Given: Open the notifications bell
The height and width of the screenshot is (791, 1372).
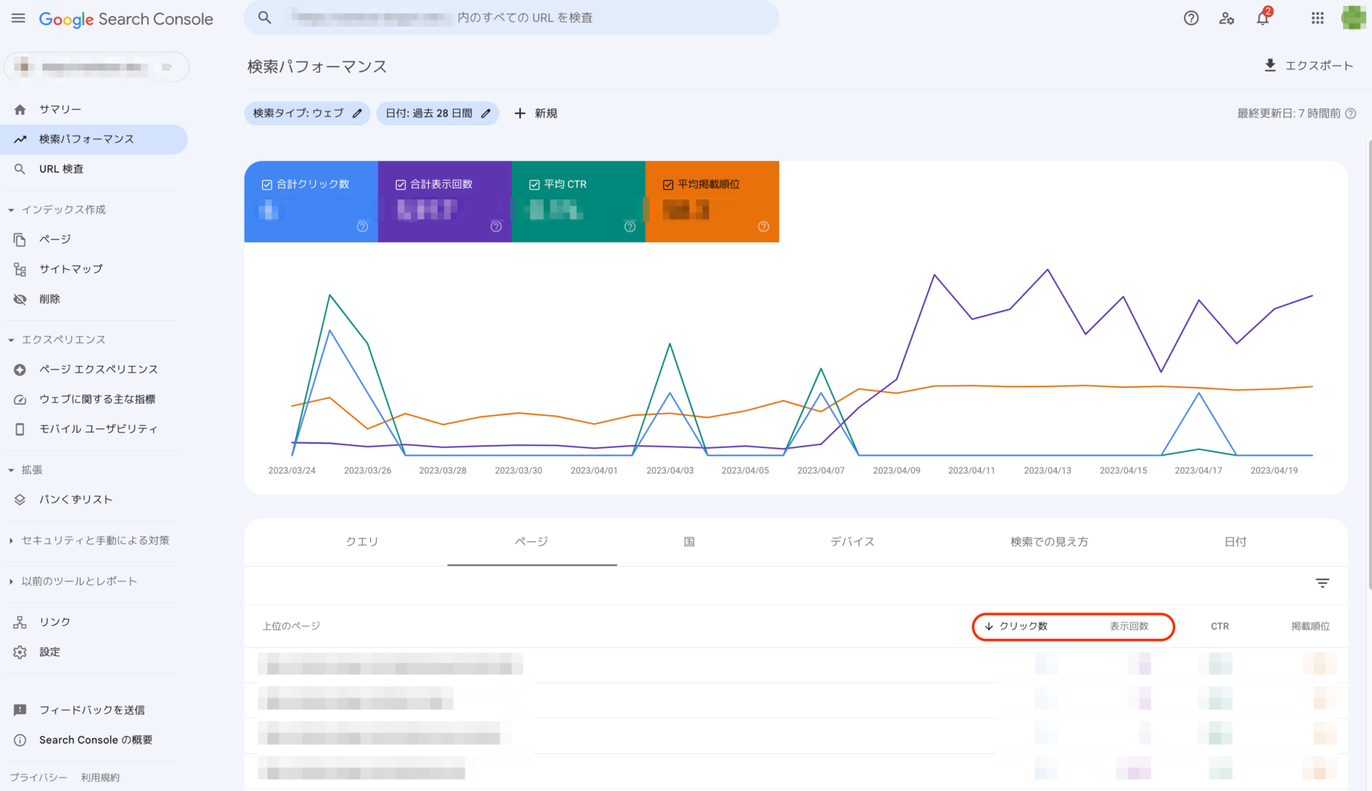Looking at the screenshot, I should coord(1263,18).
